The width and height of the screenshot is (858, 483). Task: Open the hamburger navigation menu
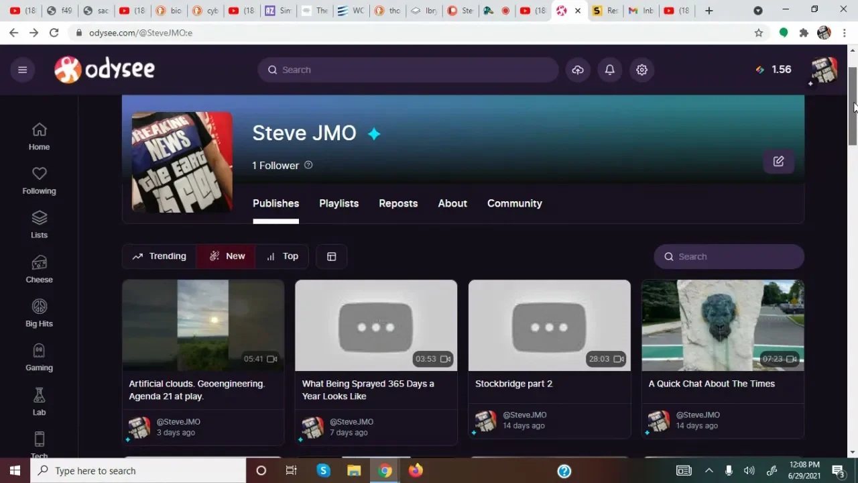[x=22, y=70]
